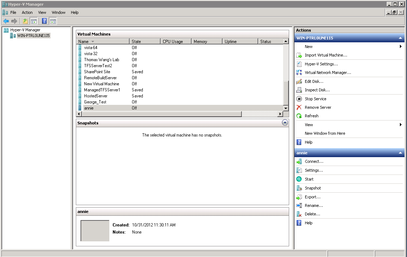Viewport: 407px width, 257px height.
Task: Open the Action menu
Action: click(27, 12)
